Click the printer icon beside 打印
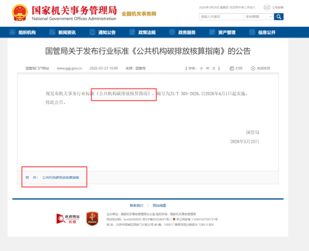 tap(232, 69)
